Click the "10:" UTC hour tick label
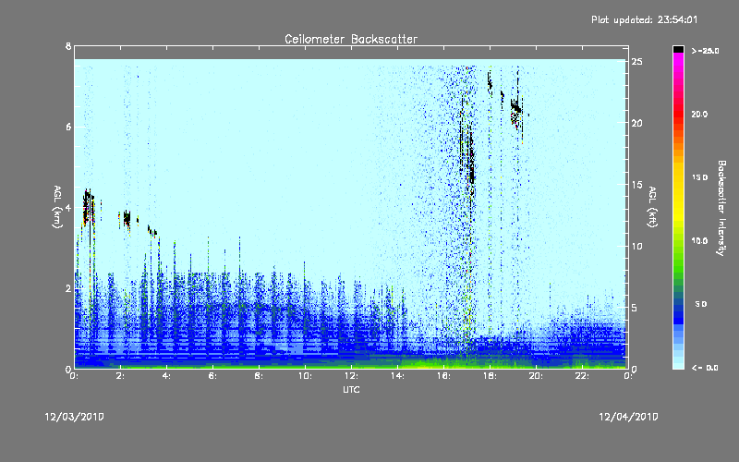This screenshot has height=462, width=739. tap(305, 376)
